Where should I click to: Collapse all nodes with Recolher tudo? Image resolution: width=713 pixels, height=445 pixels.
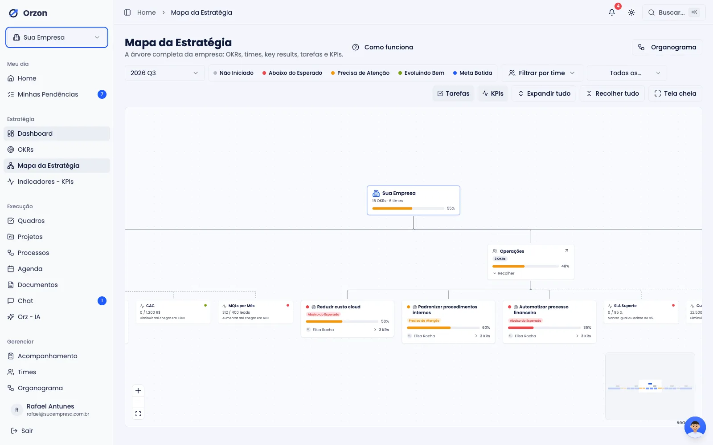[612, 93]
